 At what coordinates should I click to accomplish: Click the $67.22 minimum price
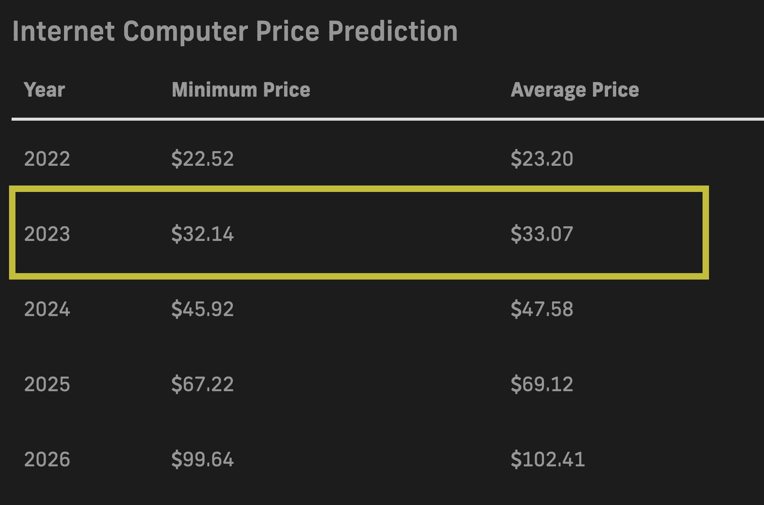[202, 384]
